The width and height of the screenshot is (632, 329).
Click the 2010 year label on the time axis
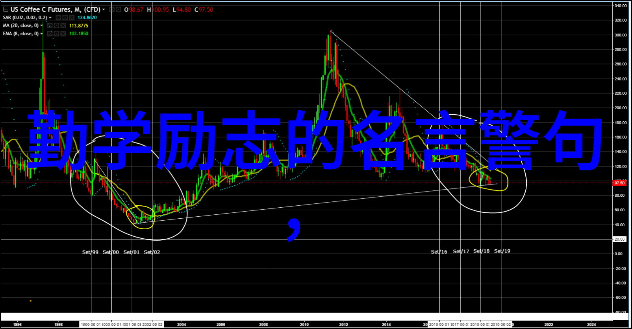(304, 325)
